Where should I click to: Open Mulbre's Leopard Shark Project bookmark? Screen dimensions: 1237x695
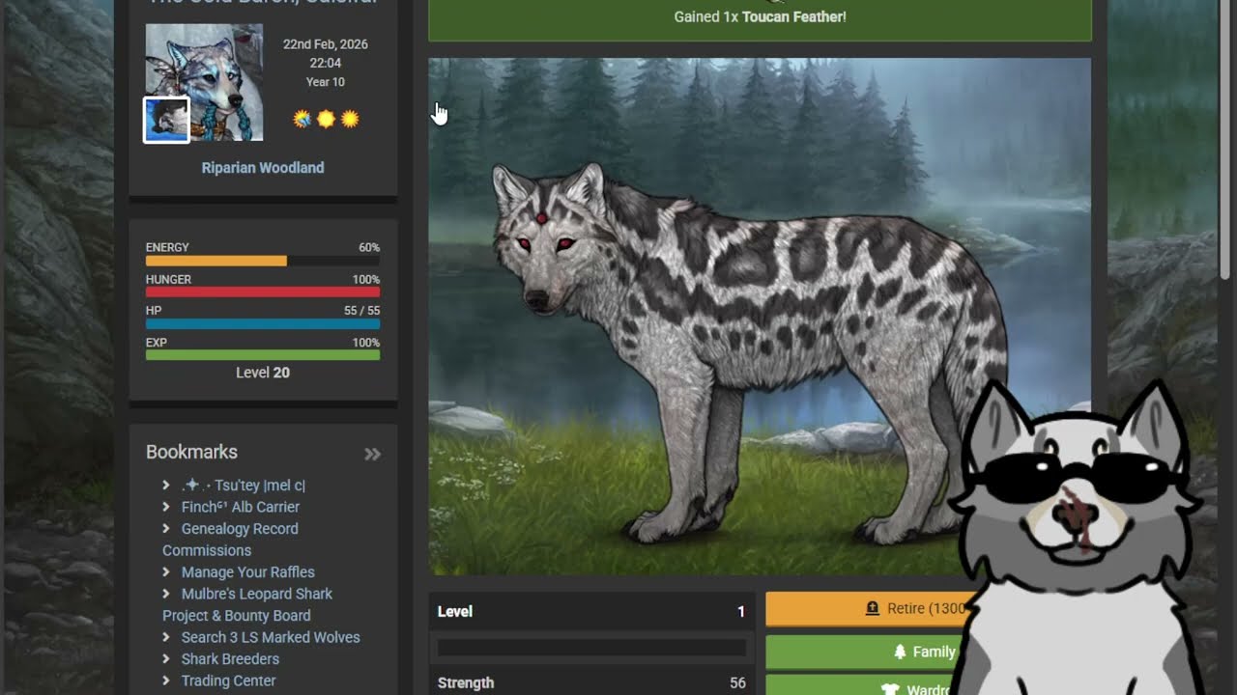point(247,604)
